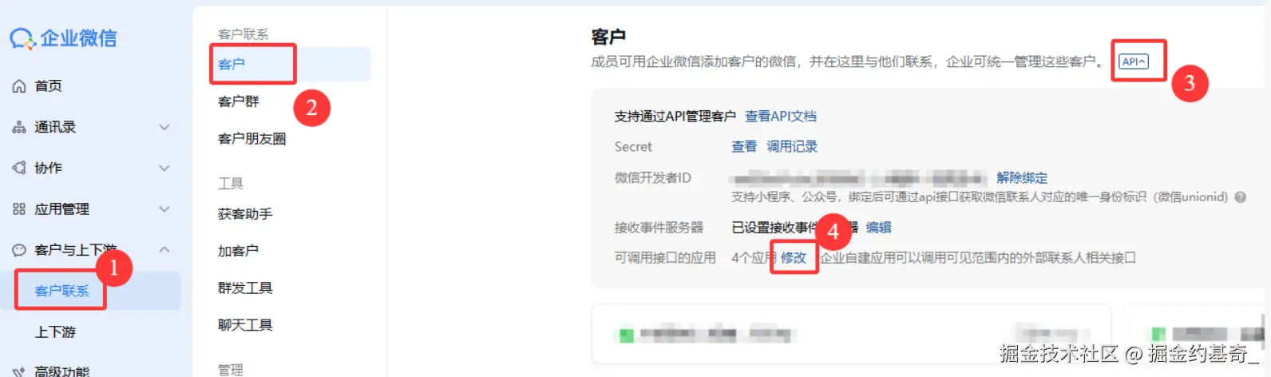1271x377 pixels.
Task: Click the 高级功能 icon in sidebar
Action: click(x=19, y=371)
